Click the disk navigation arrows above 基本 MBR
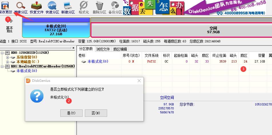Screen dimensions: 272x135 coord(10,21)
